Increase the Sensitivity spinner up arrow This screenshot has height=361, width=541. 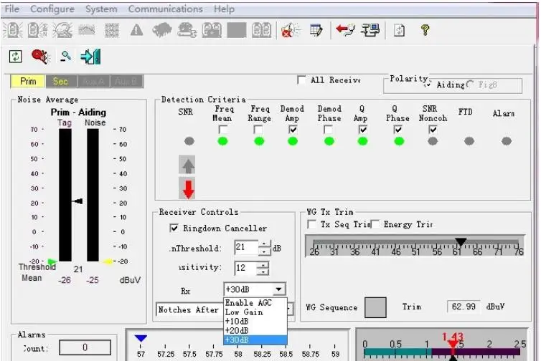click(x=263, y=264)
